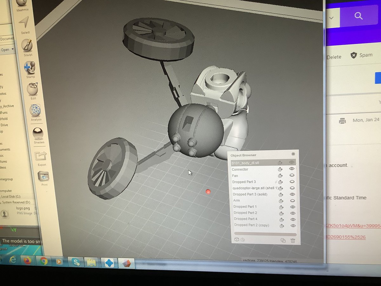Click magnet icon for Connector row
Screen dimensions: 381x286
click(x=280, y=169)
